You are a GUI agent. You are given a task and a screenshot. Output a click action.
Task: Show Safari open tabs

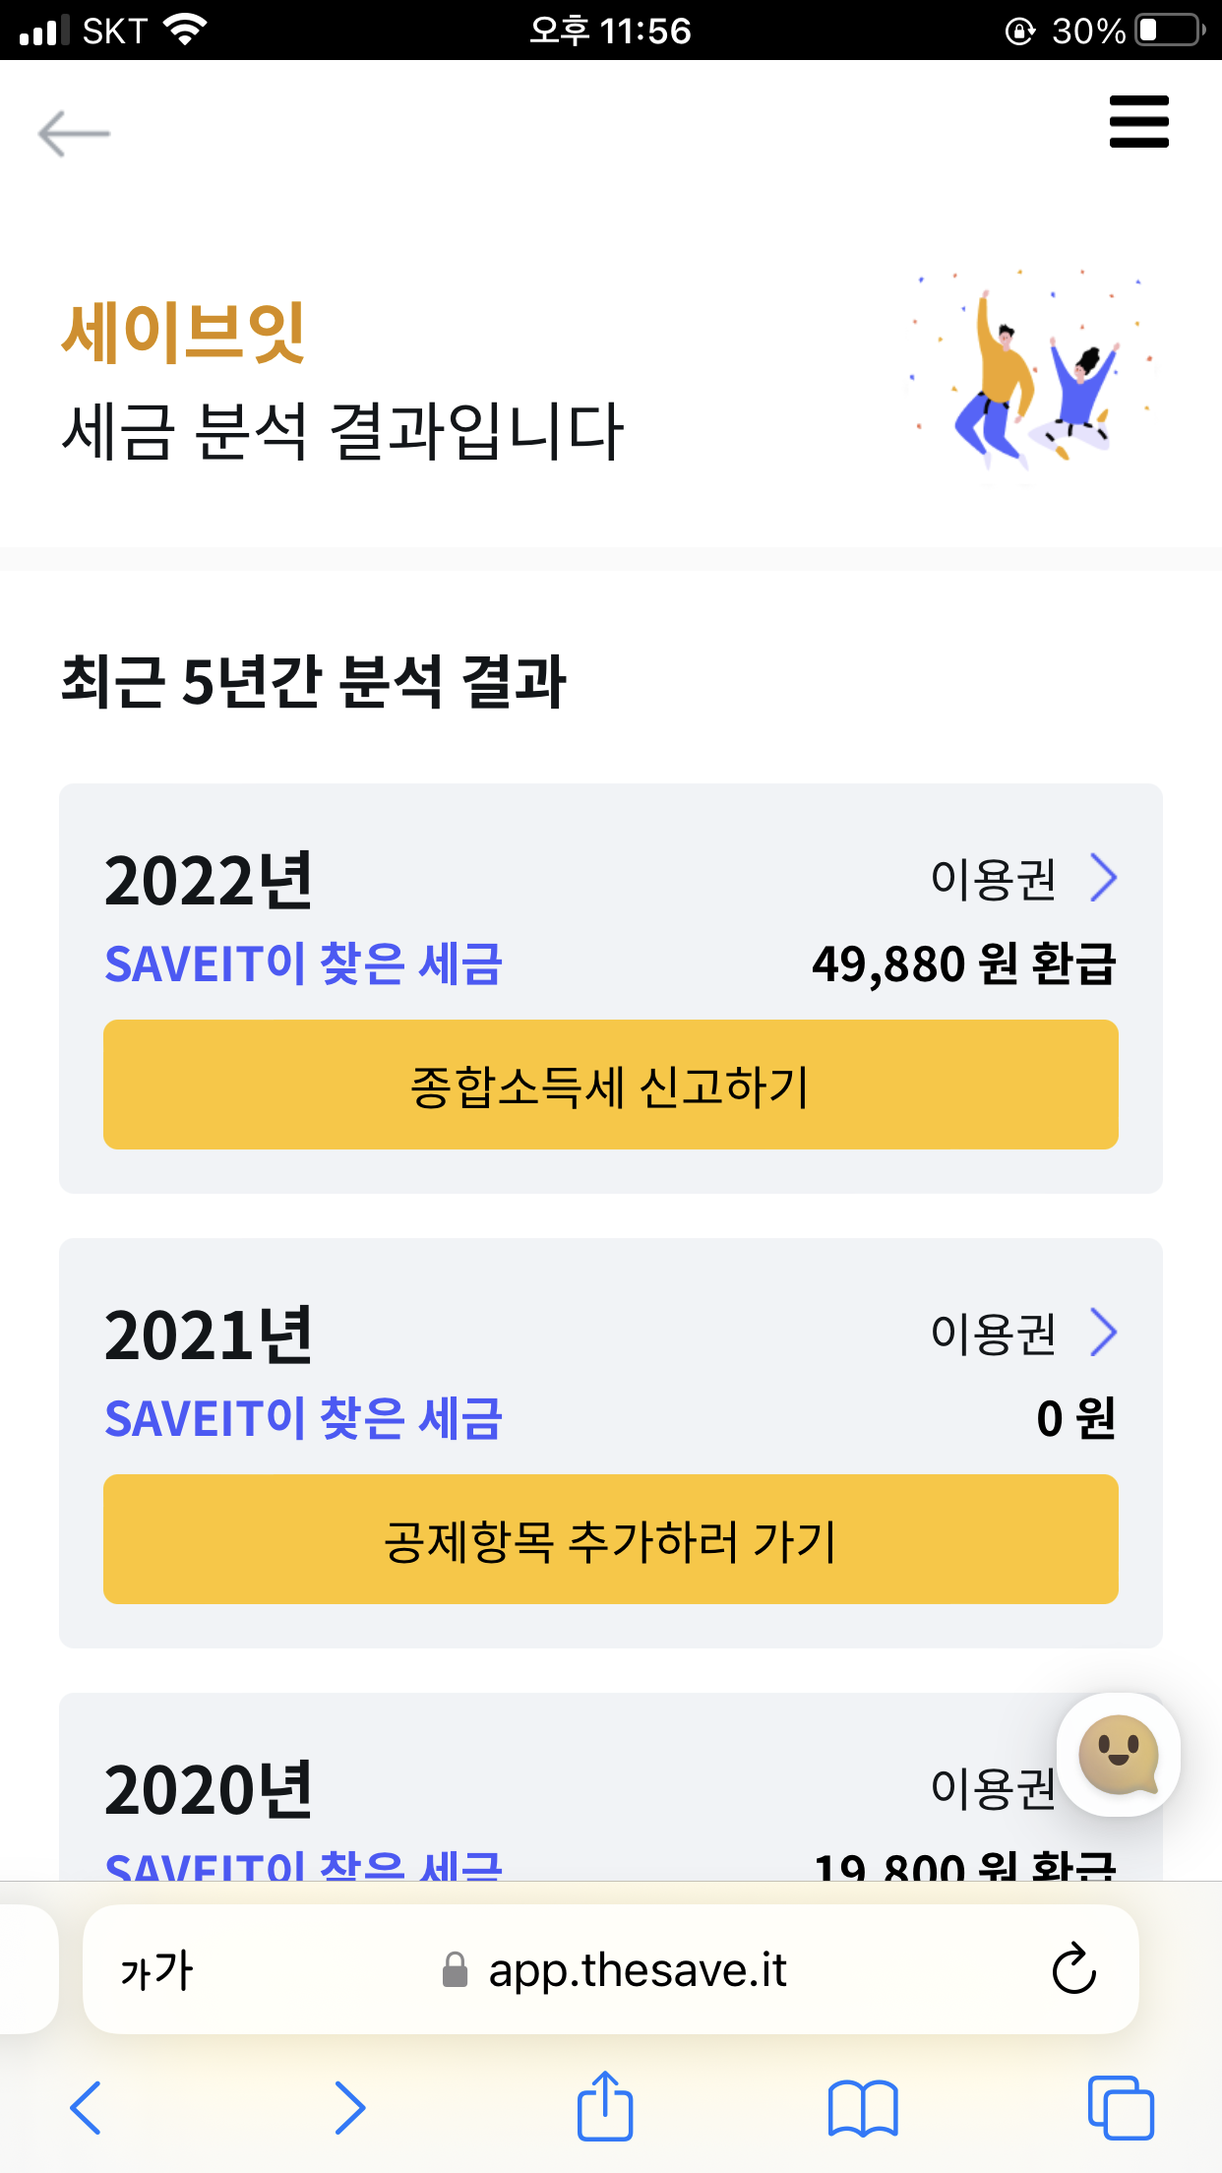[1120, 2108]
